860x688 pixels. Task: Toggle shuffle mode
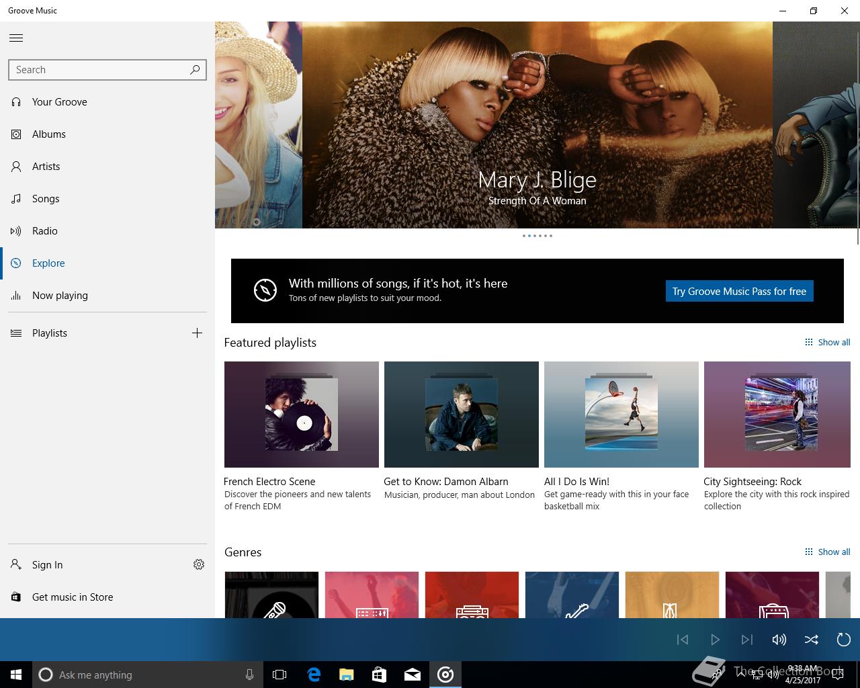pos(812,640)
